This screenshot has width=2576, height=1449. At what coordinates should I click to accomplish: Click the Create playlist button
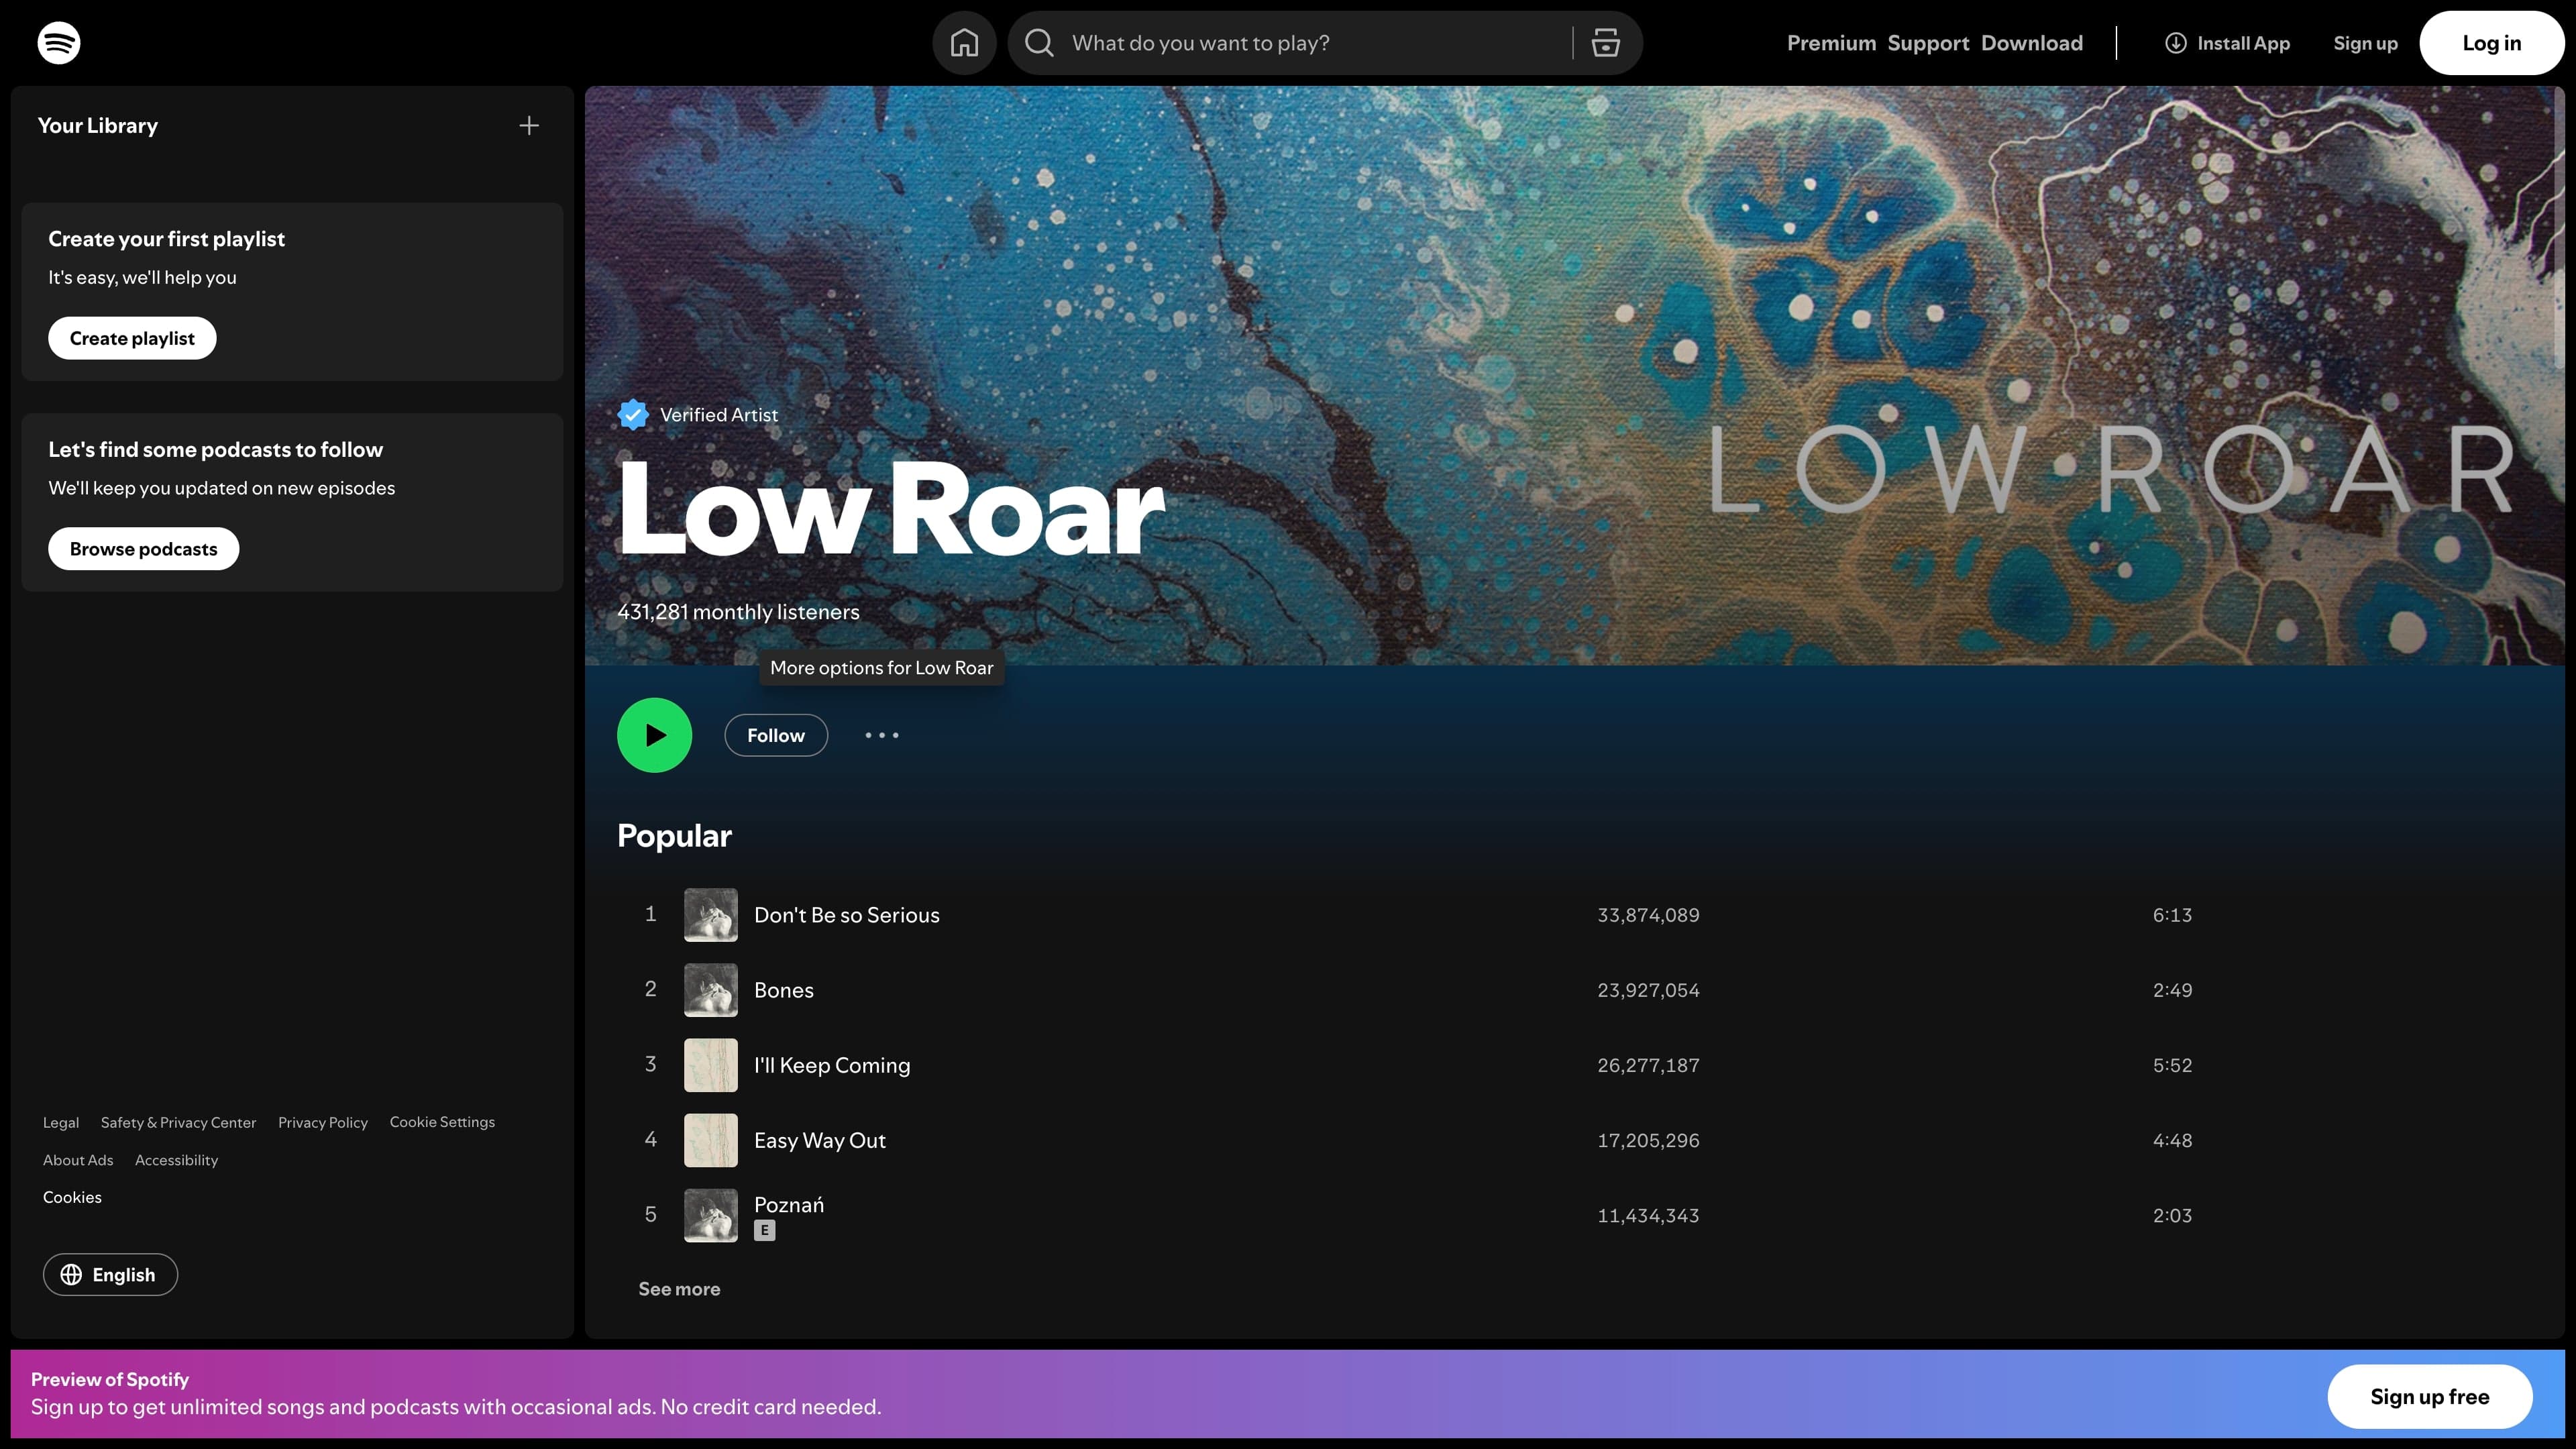[132, 338]
